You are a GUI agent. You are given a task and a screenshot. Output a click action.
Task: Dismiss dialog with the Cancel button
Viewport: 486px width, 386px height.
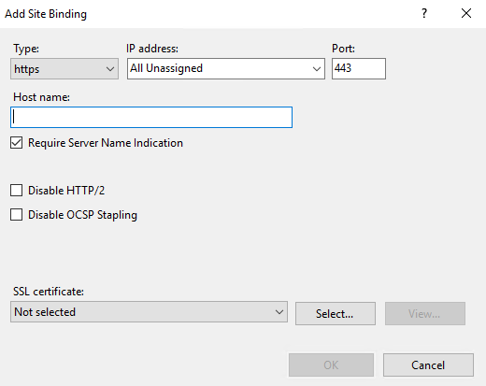pyautogui.click(x=428, y=365)
